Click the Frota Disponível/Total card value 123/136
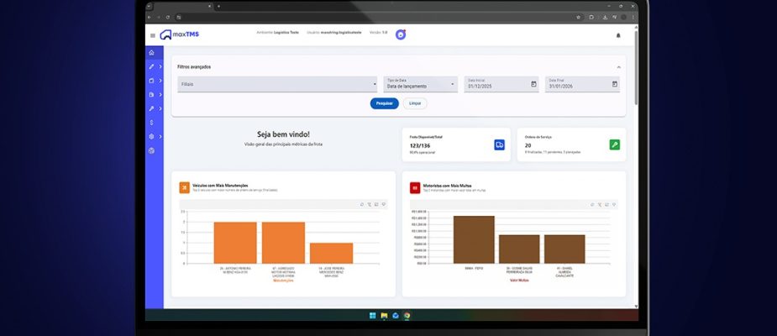Screen dimensions: 777x336 [x=418, y=145]
